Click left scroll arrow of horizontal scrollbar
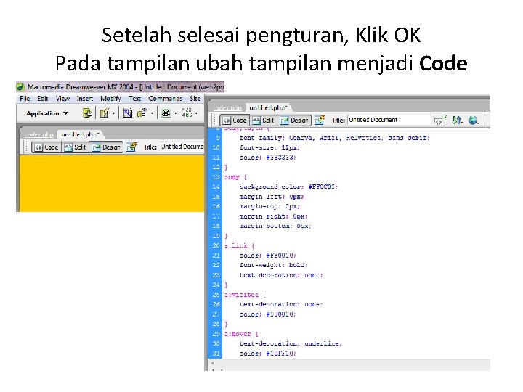Viewport: 523px width, 392px height. [212, 364]
